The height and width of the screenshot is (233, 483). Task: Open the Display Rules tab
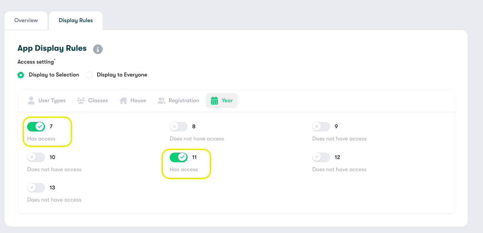76,20
